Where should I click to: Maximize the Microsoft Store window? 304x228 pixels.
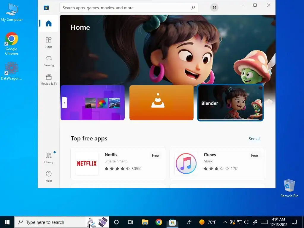255,5
